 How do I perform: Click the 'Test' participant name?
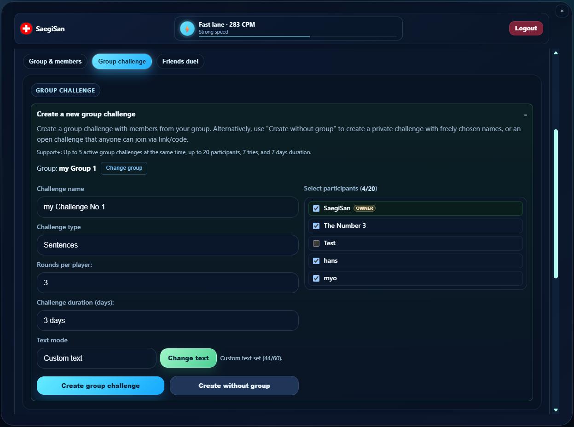(330, 243)
